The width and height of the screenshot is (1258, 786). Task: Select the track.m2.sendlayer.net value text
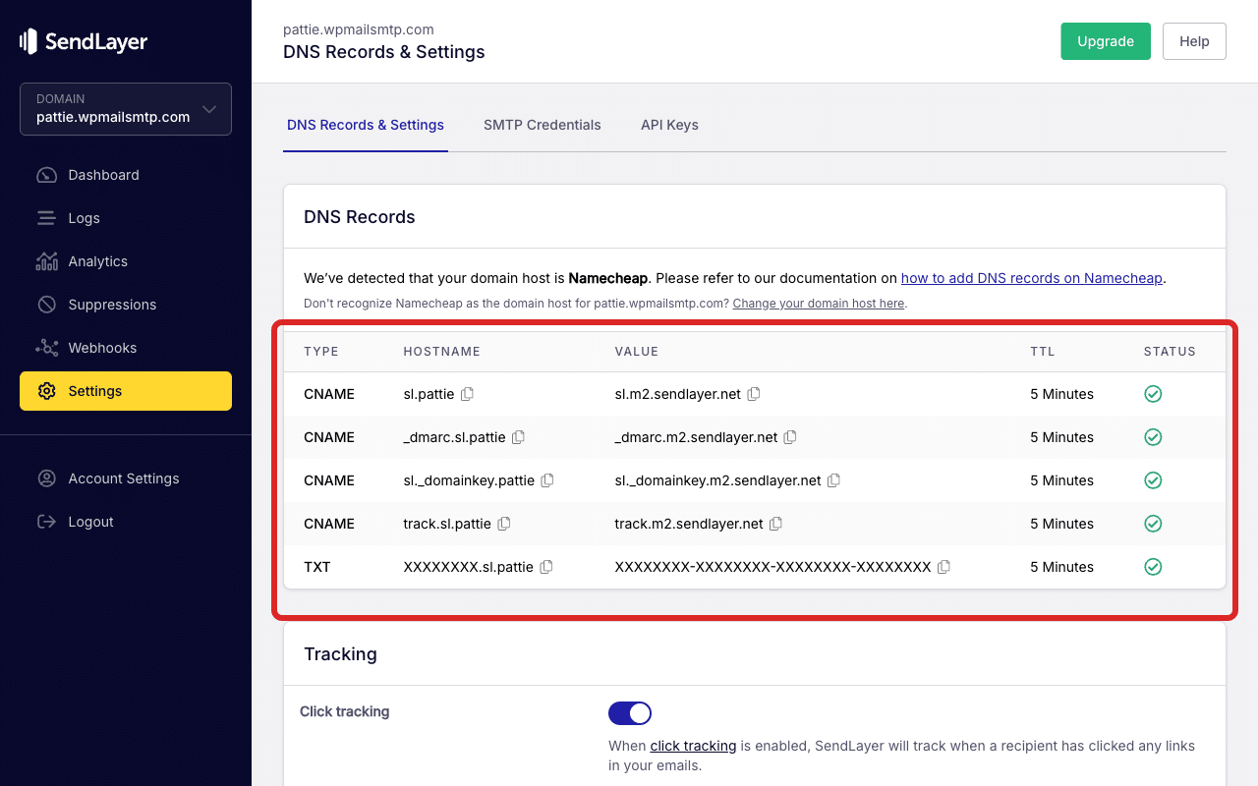689,524
